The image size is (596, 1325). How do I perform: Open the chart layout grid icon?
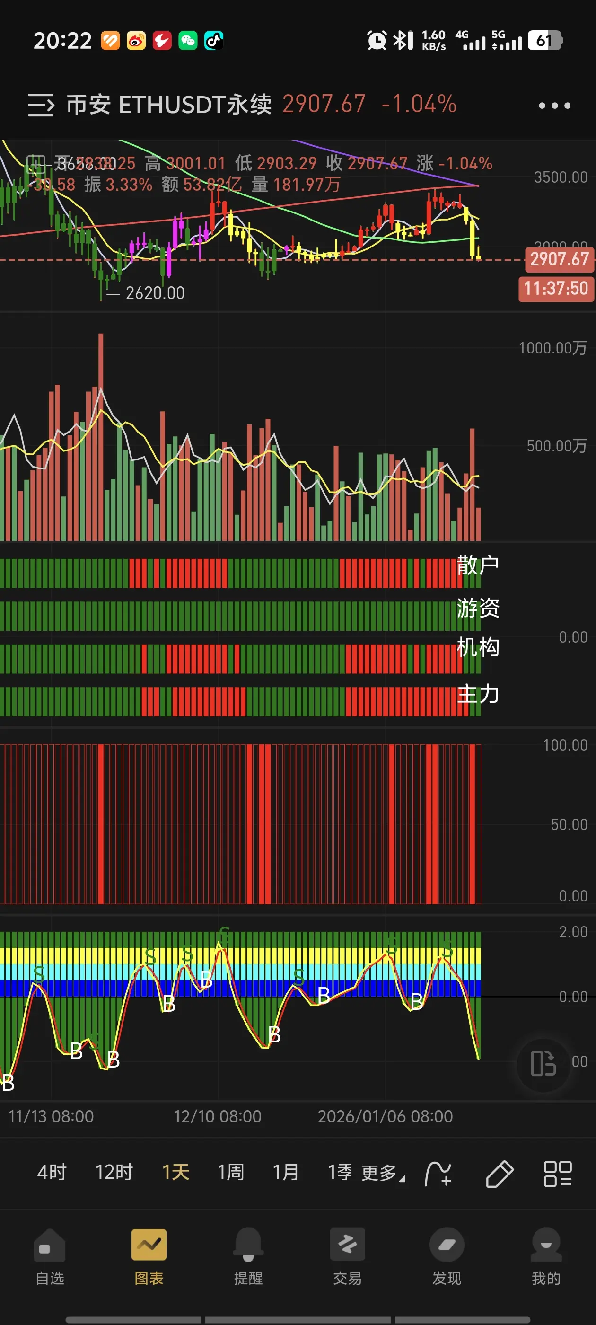pos(558,1174)
